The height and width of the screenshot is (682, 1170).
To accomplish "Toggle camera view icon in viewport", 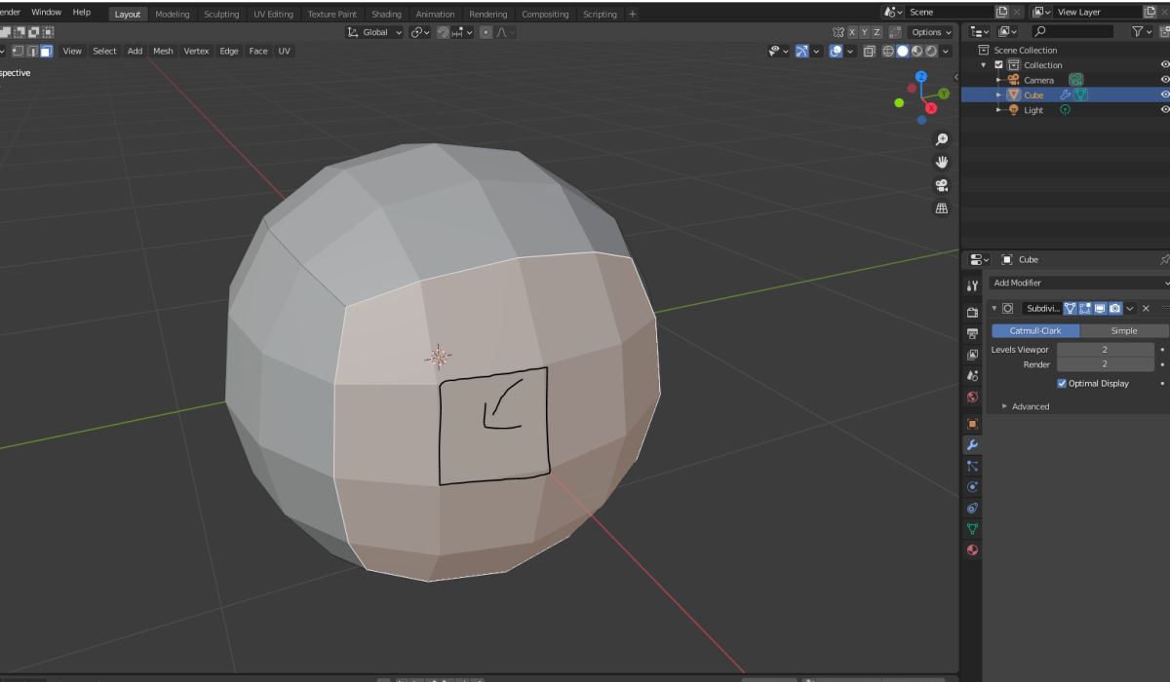I will tap(941, 185).
